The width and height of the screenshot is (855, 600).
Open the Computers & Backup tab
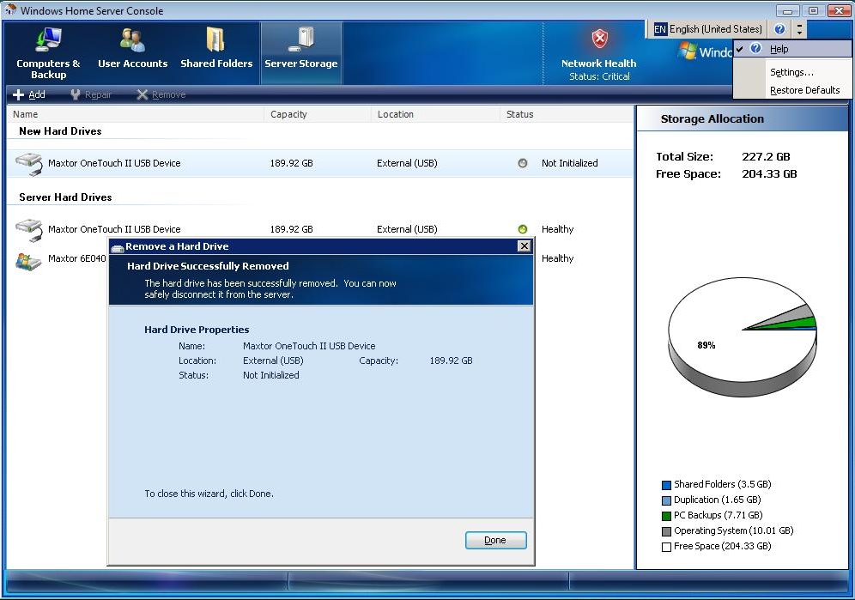point(48,53)
